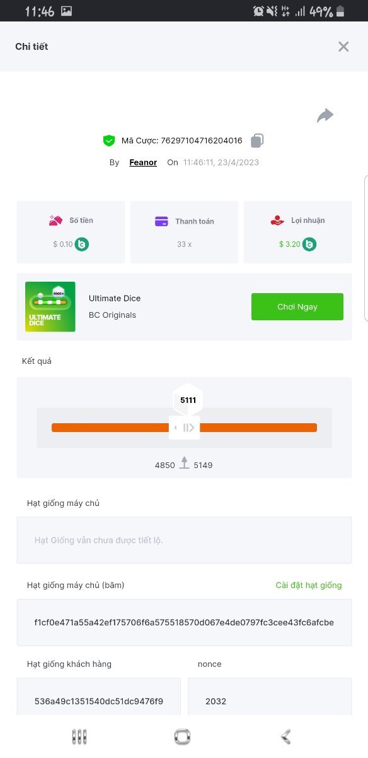Tap the 5111 result marker
Screen dimensions: 368x758
188,400
